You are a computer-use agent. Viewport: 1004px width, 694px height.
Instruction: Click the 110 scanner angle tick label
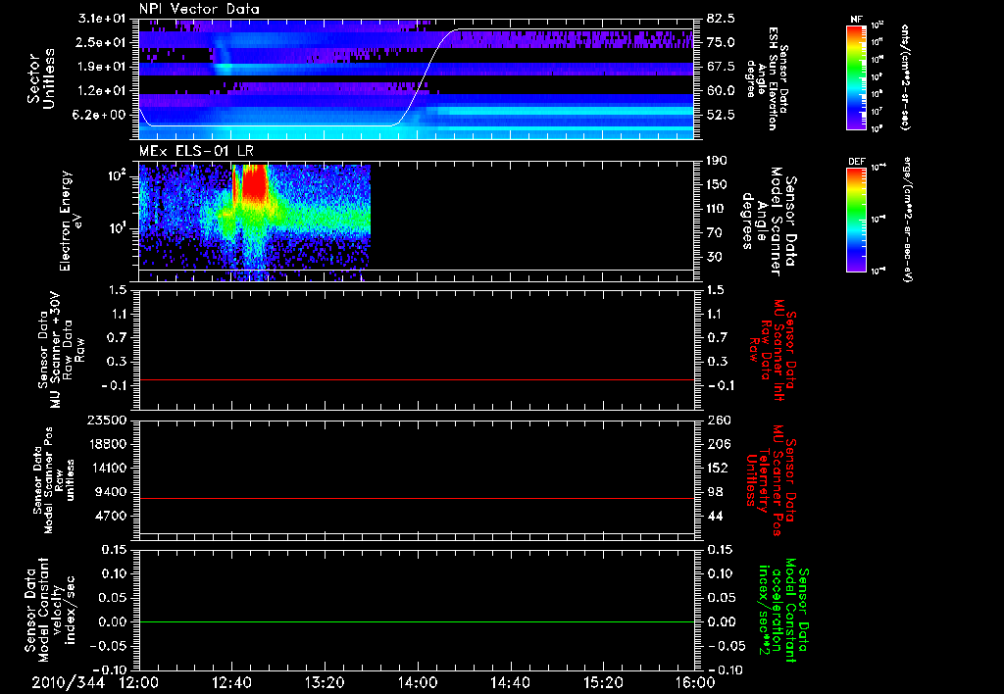(x=717, y=209)
